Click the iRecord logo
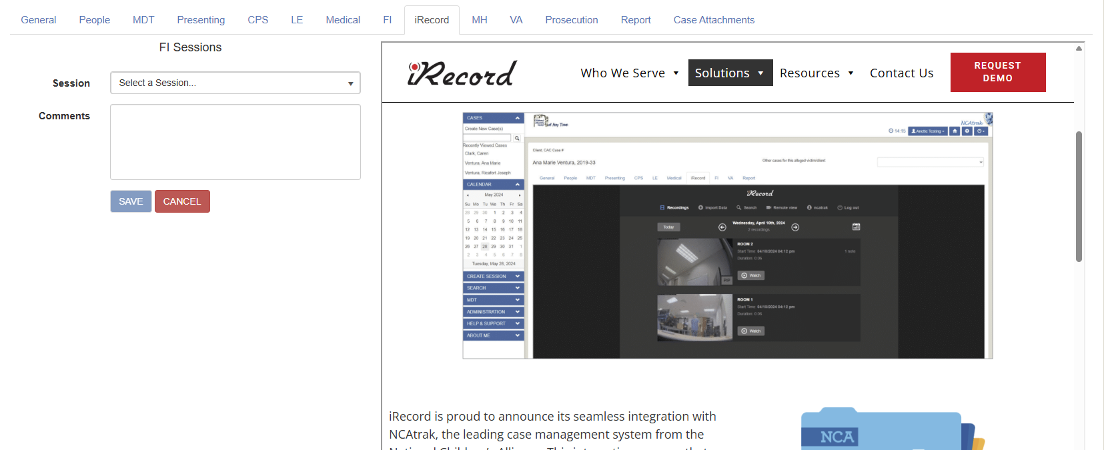This screenshot has height=450, width=1104. pos(462,73)
